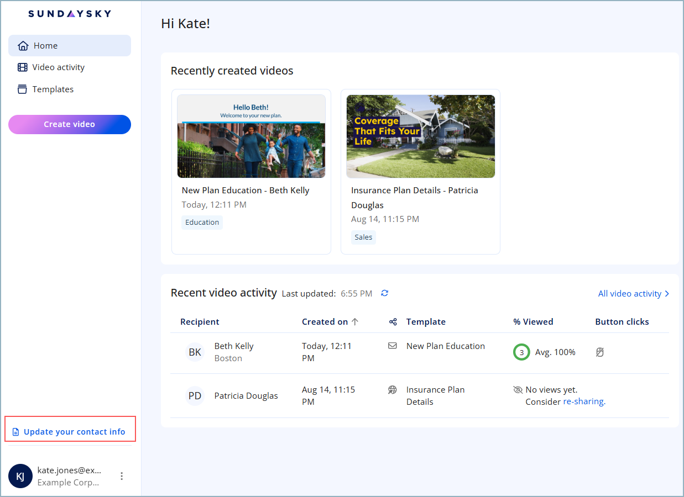The height and width of the screenshot is (497, 684).
Task: Open the account options three-dot menu
Action: click(x=122, y=476)
